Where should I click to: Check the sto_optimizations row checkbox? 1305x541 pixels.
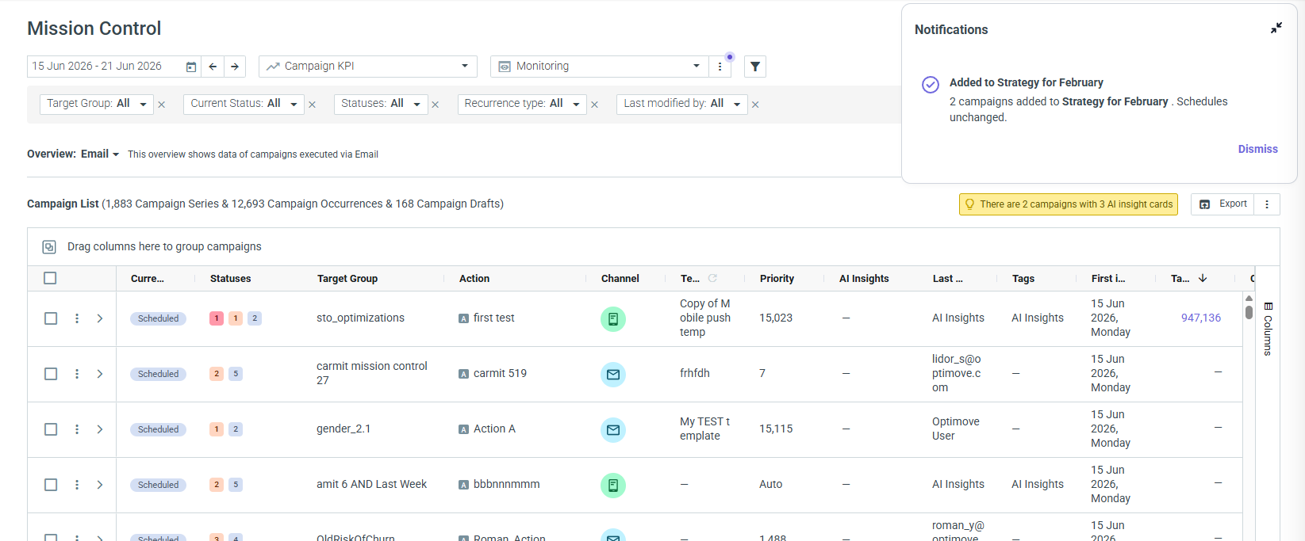click(x=51, y=318)
